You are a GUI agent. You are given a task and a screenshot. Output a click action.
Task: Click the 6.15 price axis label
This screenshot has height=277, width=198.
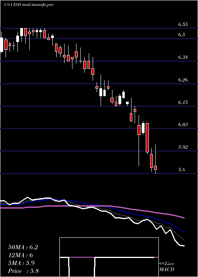pyautogui.click(x=183, y=102)
